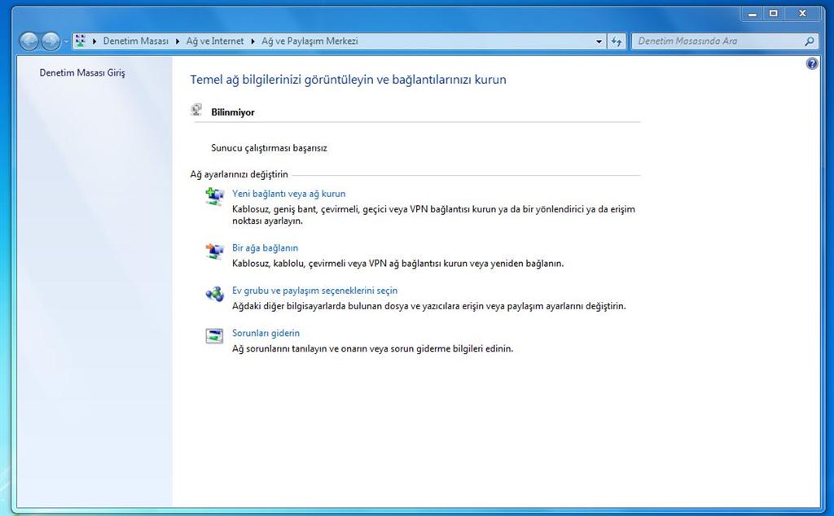
Task: Click the Back navigation arrow button
Action: [29, 41]
